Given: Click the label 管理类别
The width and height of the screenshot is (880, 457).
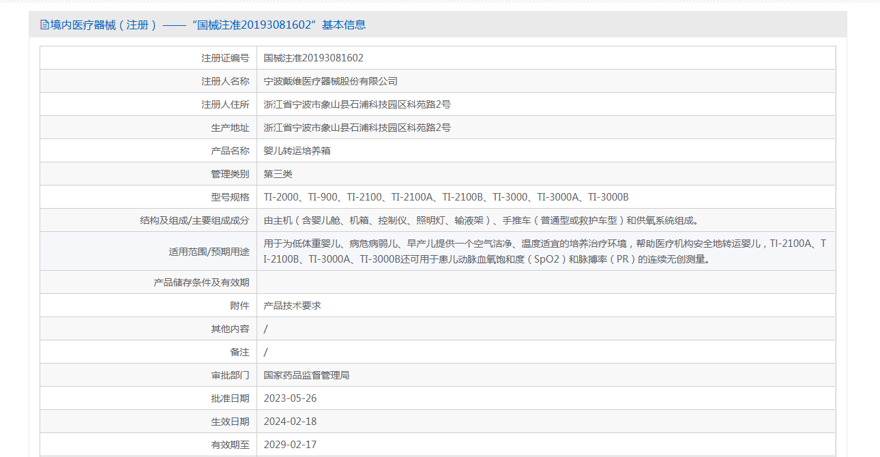Looking at the screenshot, I should [230, 174].
